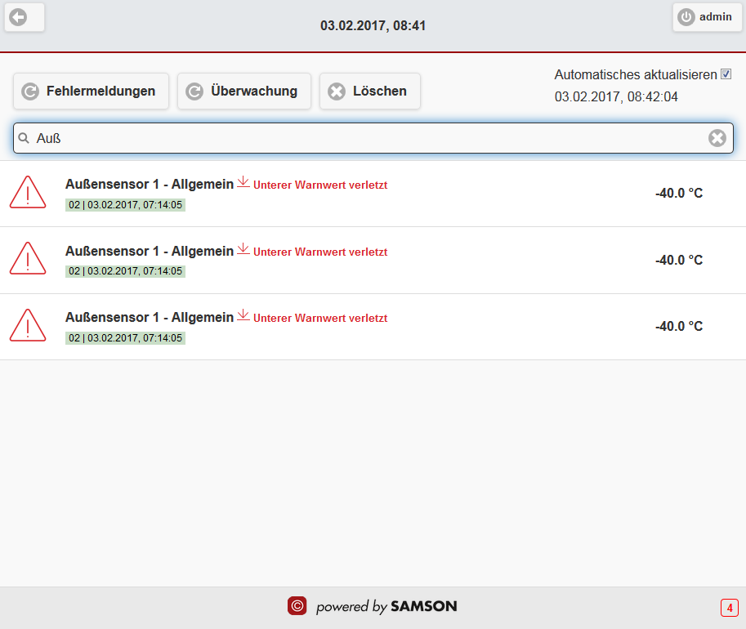Open first Außensensor 1 - Allgemein entry
The width and height of the screenshot is (746, 629).
(149, 184)
